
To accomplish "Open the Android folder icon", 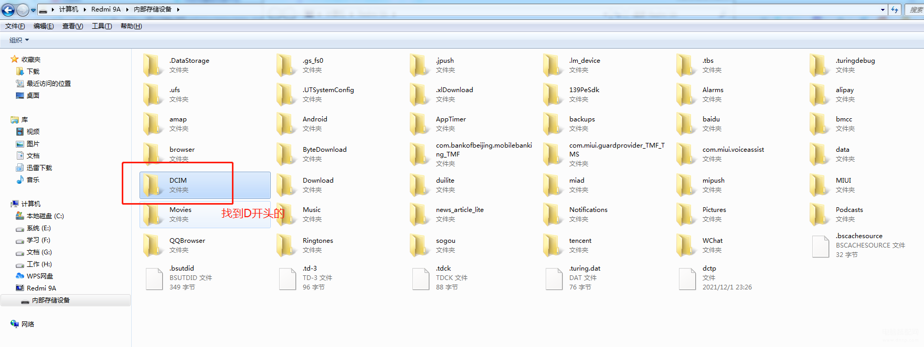I will pos(286,124).
